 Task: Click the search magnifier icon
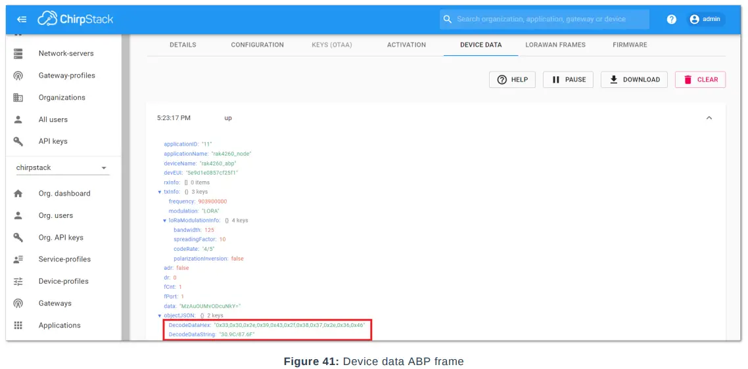pyautogui.click(x=447, y=20)
